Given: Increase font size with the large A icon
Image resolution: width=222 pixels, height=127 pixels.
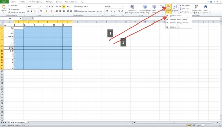Looking at the screenshot, I should pyautogui.click(x=50, y=7).
